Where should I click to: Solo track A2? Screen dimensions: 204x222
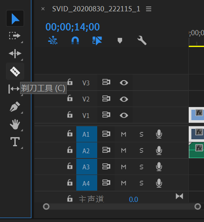pyautogui.click(x=142, y=151)
